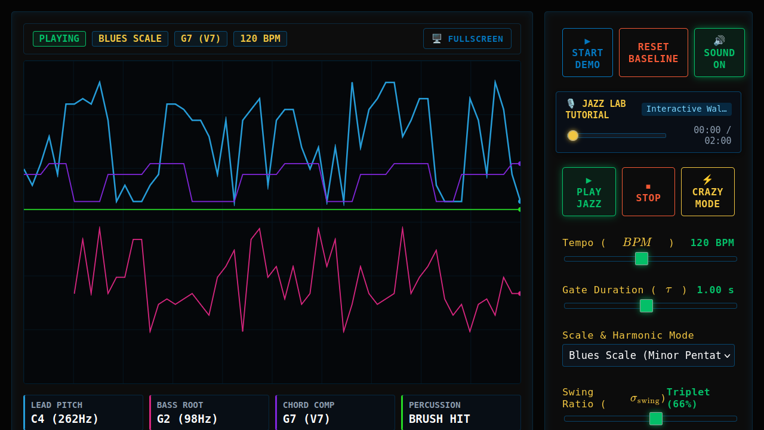Adjust the Gate Duration slider handle

click(646, 306)
